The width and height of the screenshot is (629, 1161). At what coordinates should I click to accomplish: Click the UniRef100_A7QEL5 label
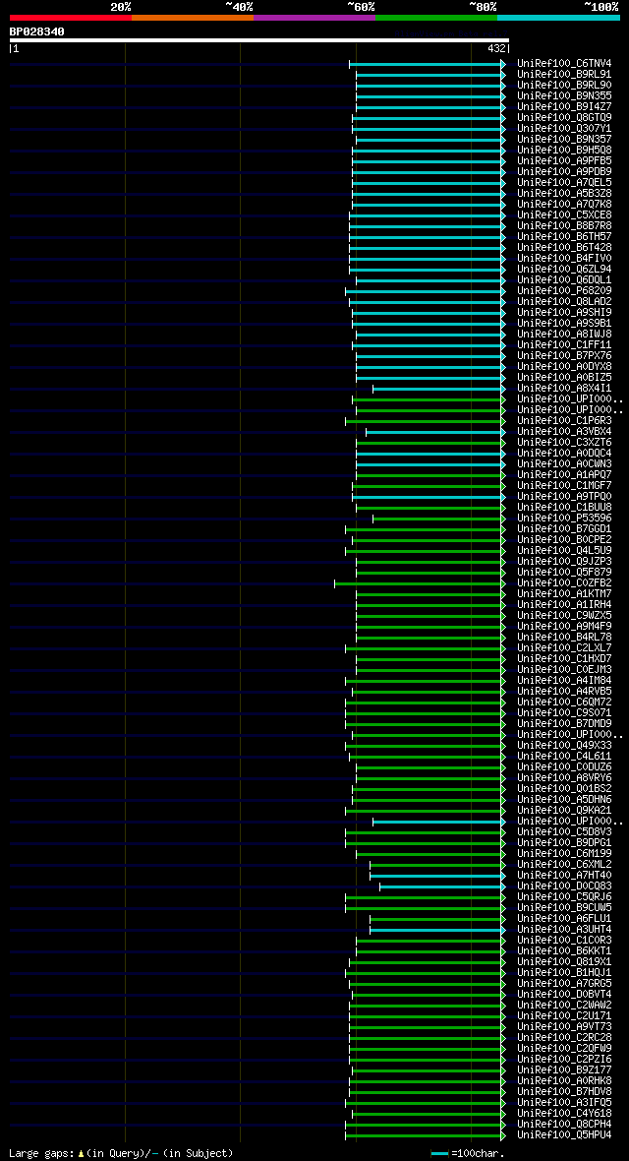(564, 183)
